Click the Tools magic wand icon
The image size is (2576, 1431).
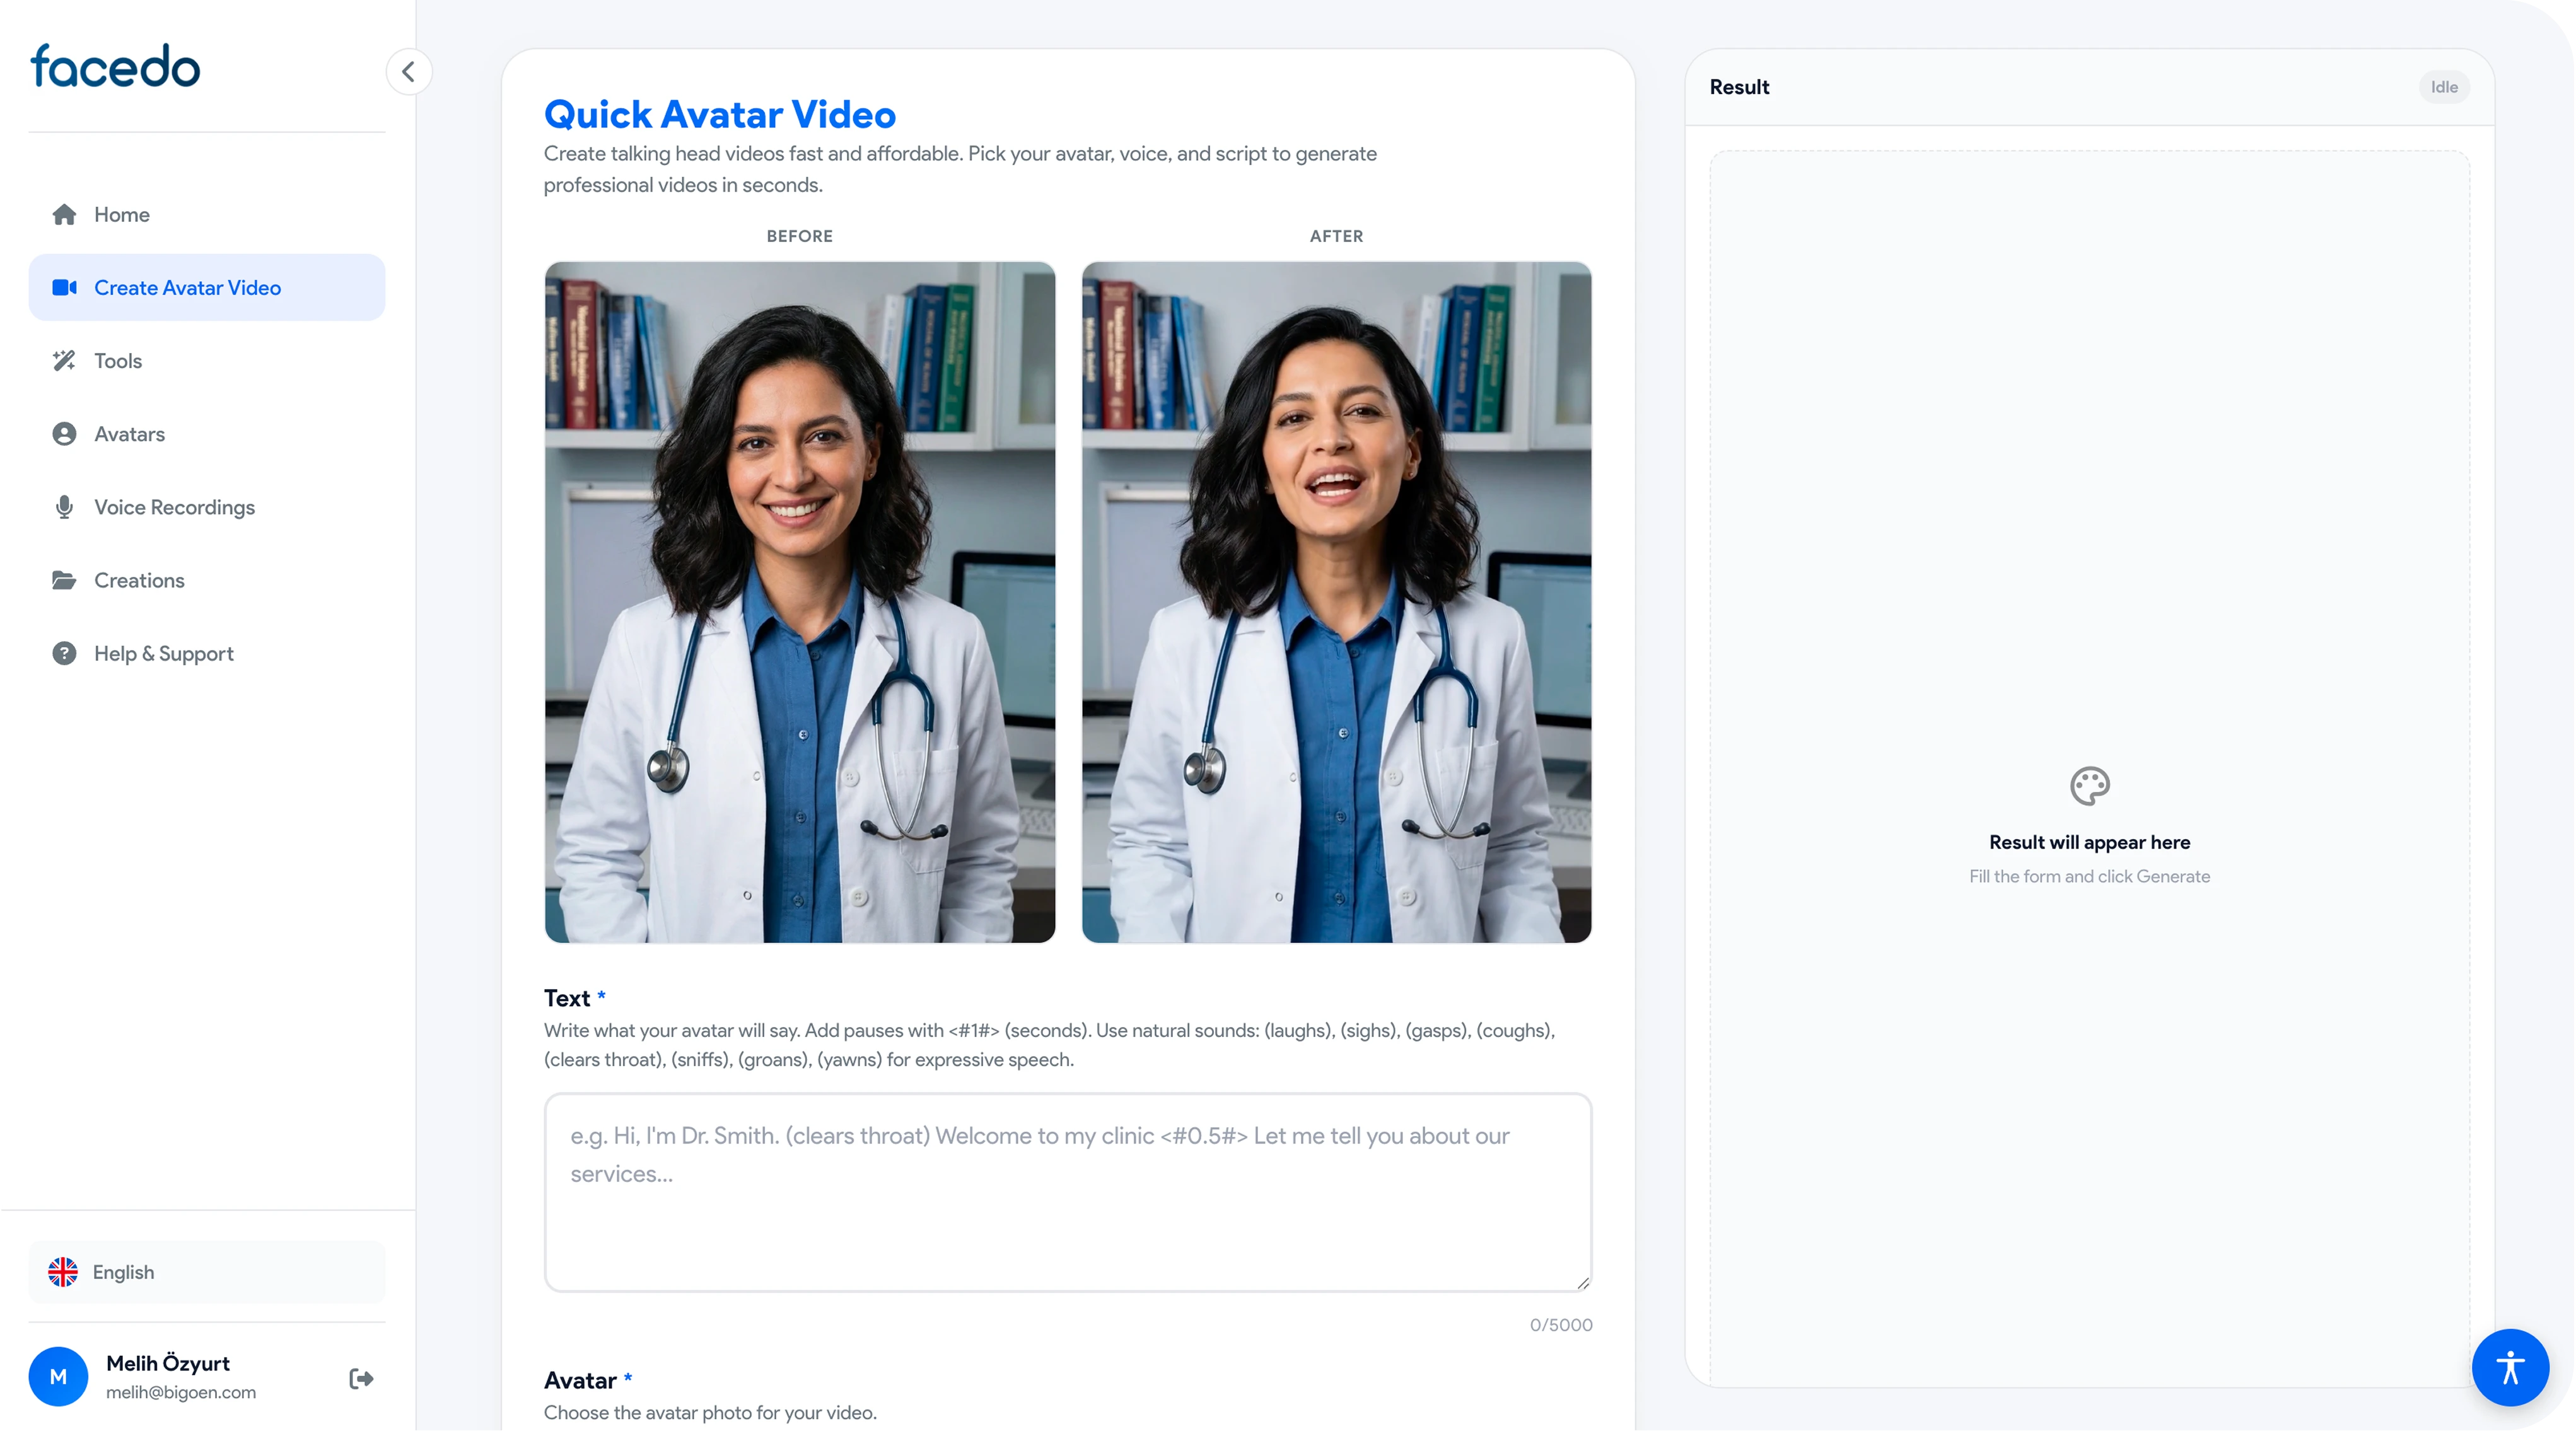coord(64,361)
